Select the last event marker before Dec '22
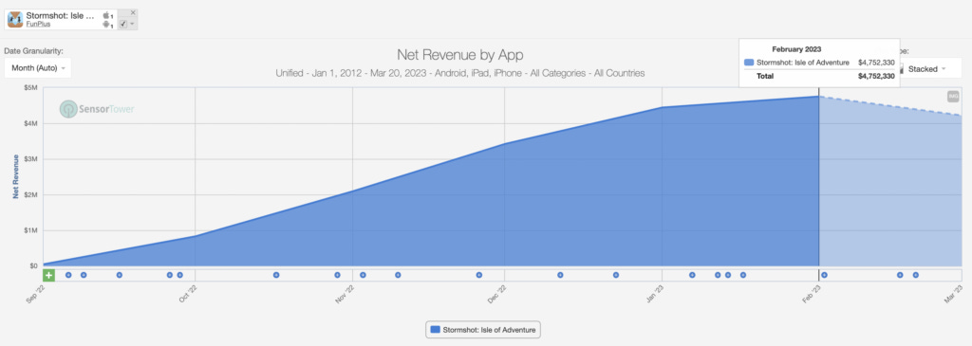The width and height of the screenshot is (972, 346). pyautogui.click(x=479, y=275)
